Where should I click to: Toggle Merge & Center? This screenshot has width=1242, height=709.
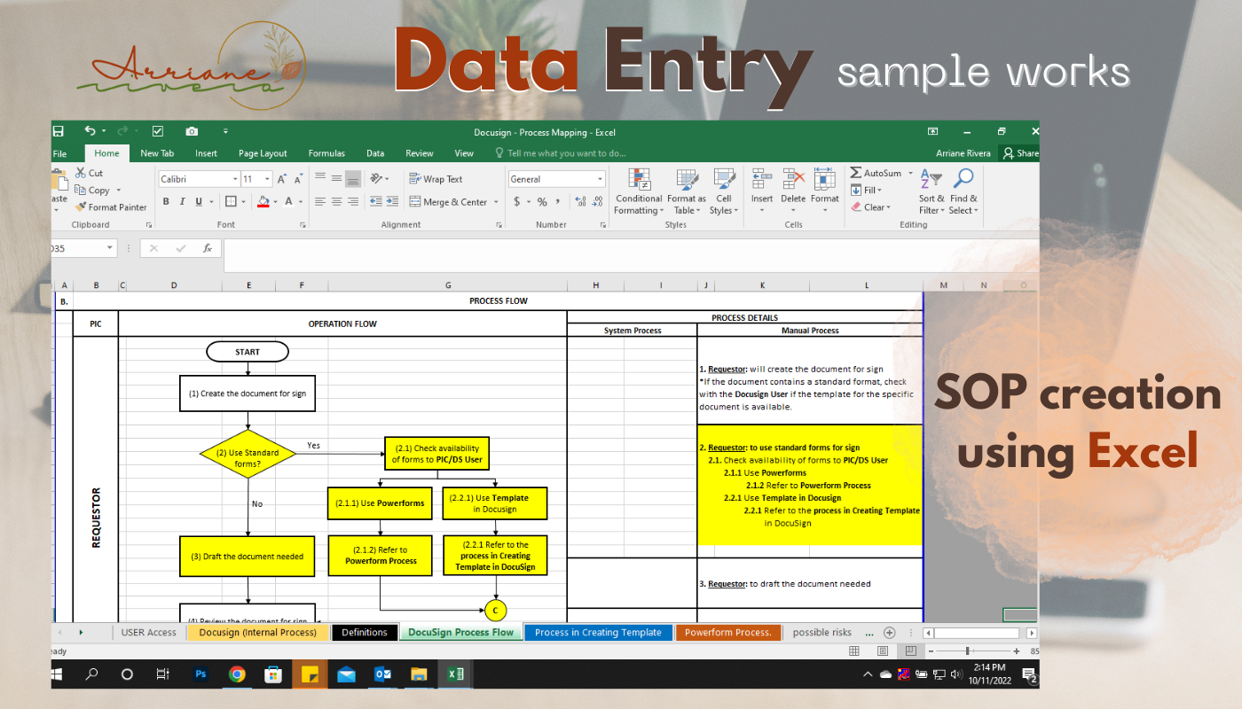(449, 202)
